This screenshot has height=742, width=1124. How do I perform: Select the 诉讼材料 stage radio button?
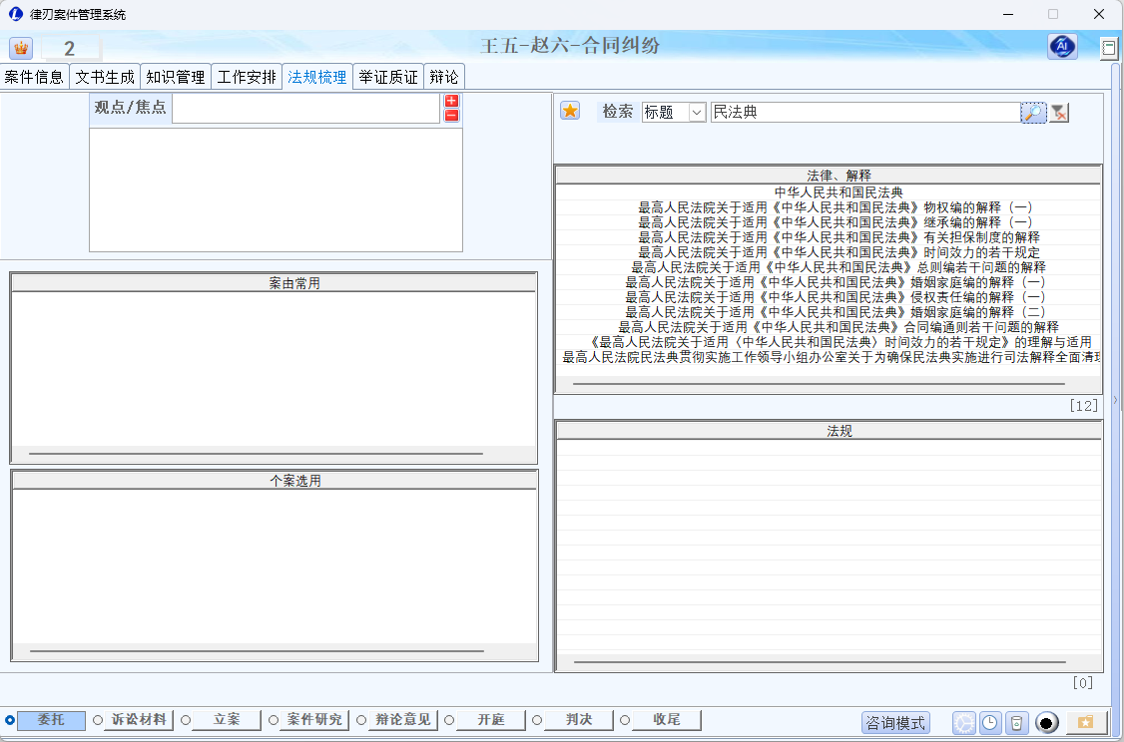(x=98, y=720)
